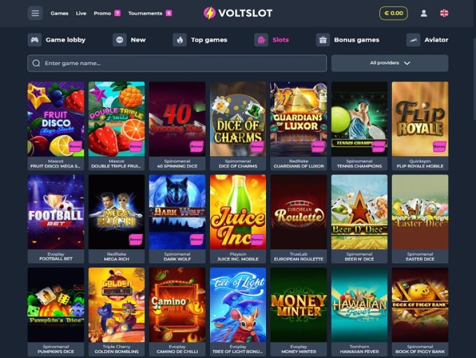
Task: Click the New games category icon
Action: [x=120, y=40]
